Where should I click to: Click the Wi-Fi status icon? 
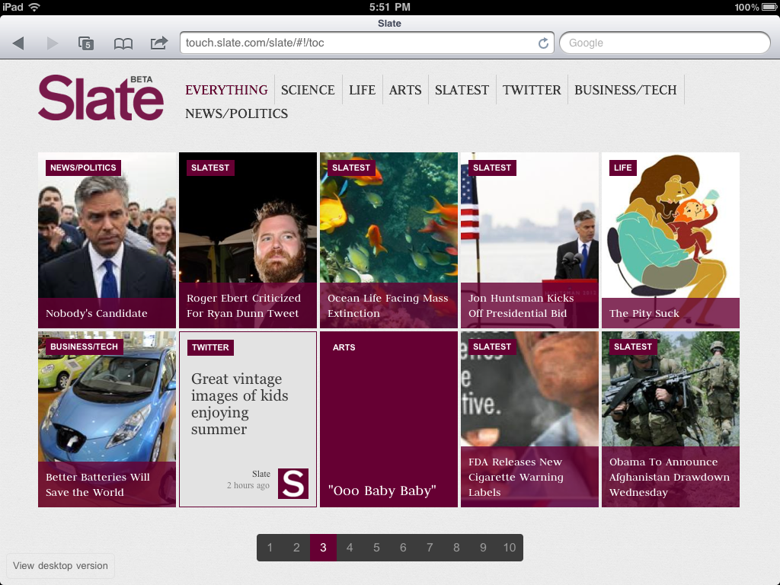(34, 7)
